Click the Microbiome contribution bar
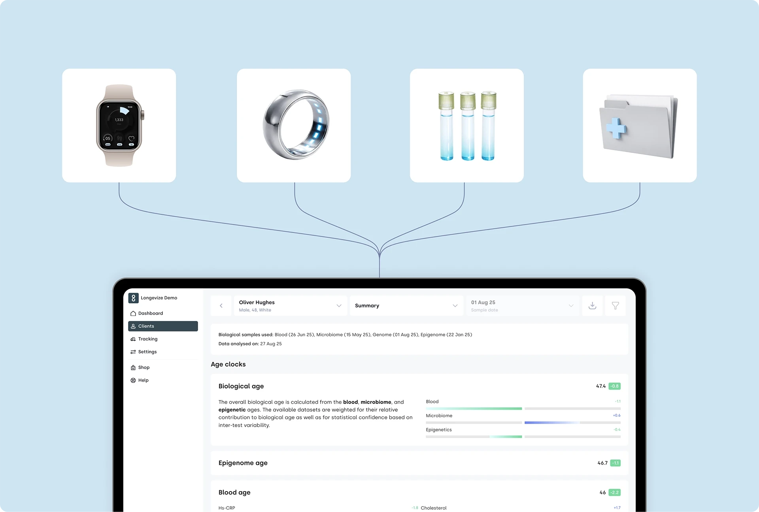This screenshot has width=759, height=512. pos(551,423)
